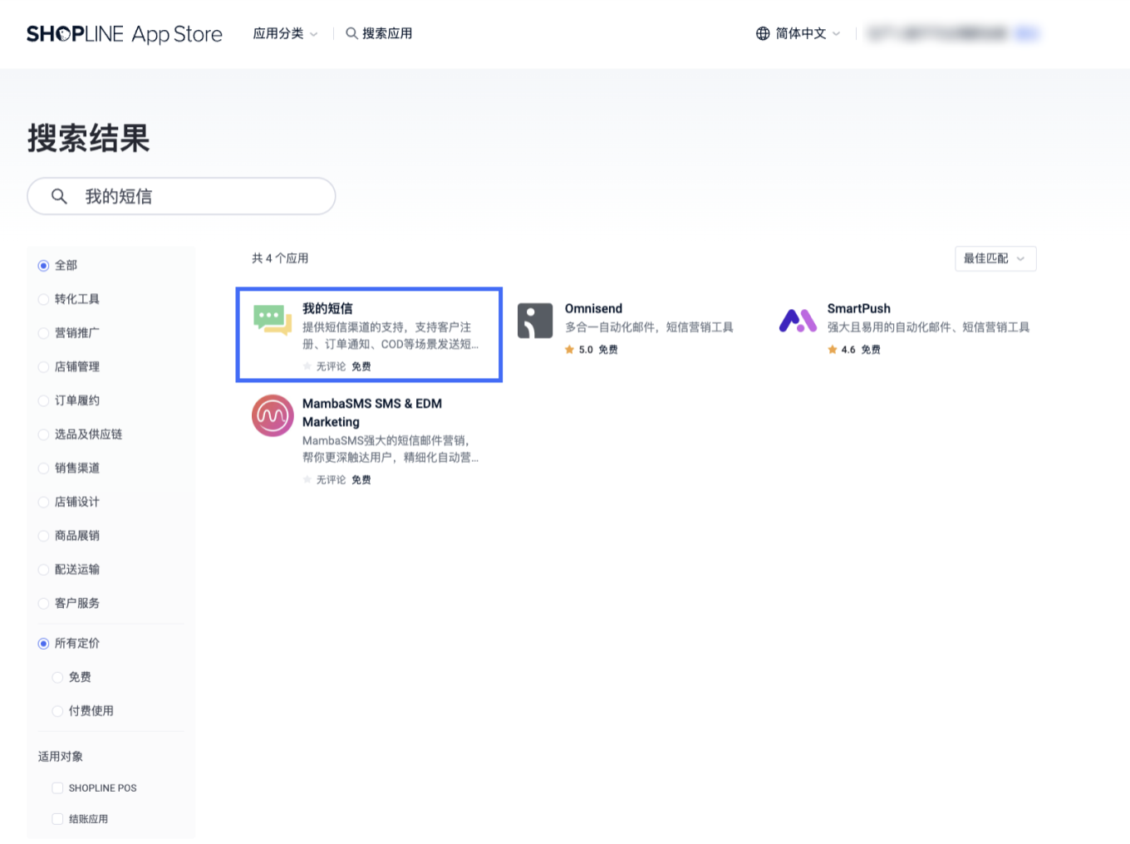Screen dimensions: 1130x844
Task: Click the MambaSMS description text
Action: 391,449
